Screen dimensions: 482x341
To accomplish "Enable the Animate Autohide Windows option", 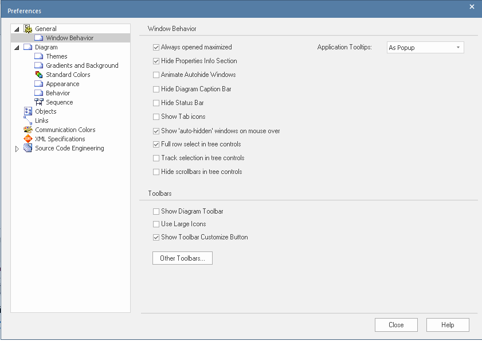I will (156, 75).
